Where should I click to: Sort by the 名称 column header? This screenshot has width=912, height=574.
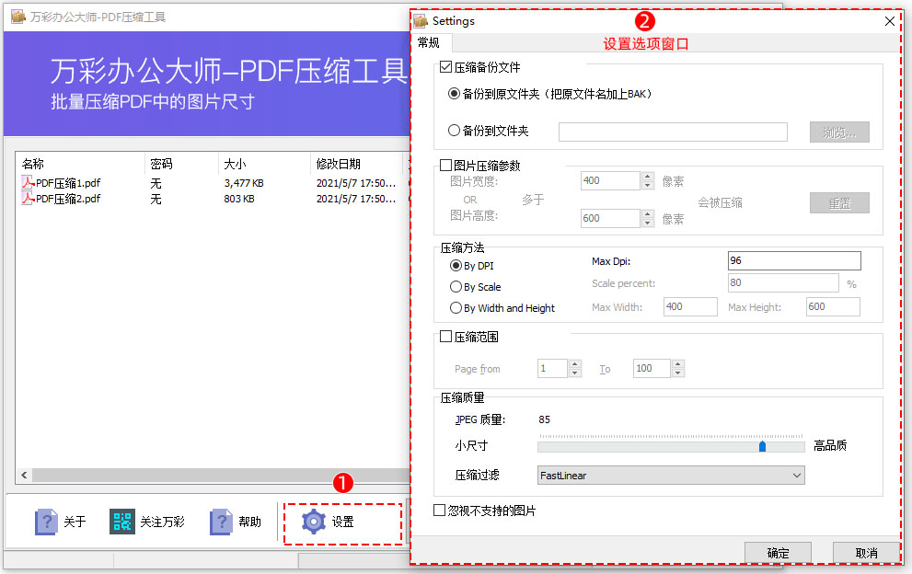(80, 164)
